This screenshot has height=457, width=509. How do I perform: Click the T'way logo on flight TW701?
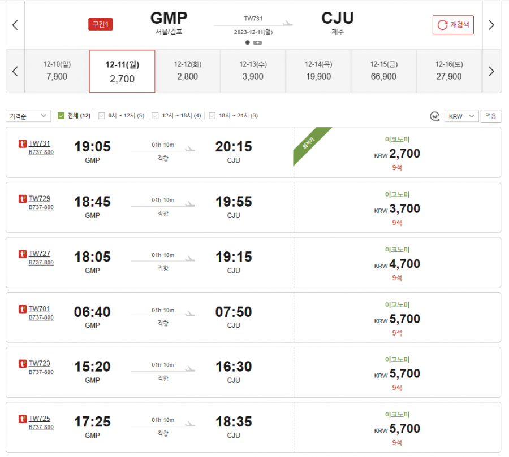point(23,309)
